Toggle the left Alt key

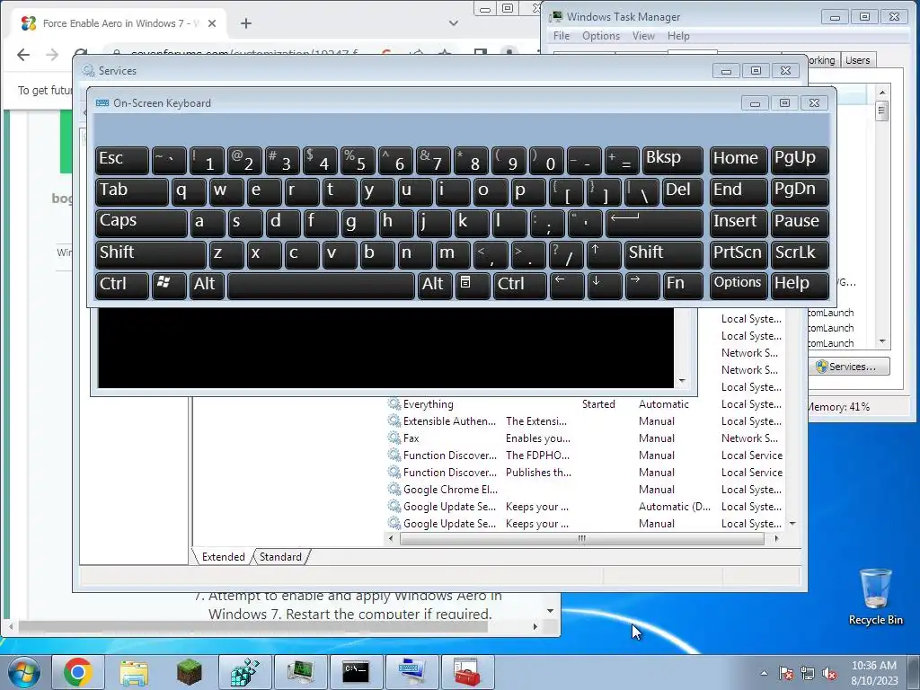click(207, 286)
